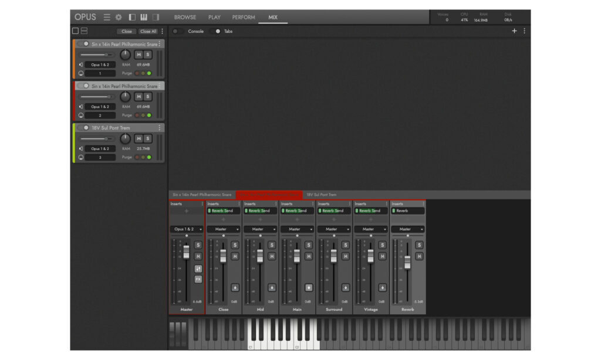Toggle power switch of orange-marked Snare instrument

coord(83,44)
